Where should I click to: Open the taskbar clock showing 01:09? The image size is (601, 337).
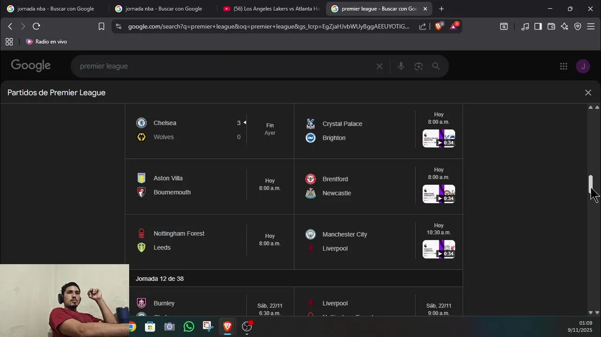pos(580,327)
